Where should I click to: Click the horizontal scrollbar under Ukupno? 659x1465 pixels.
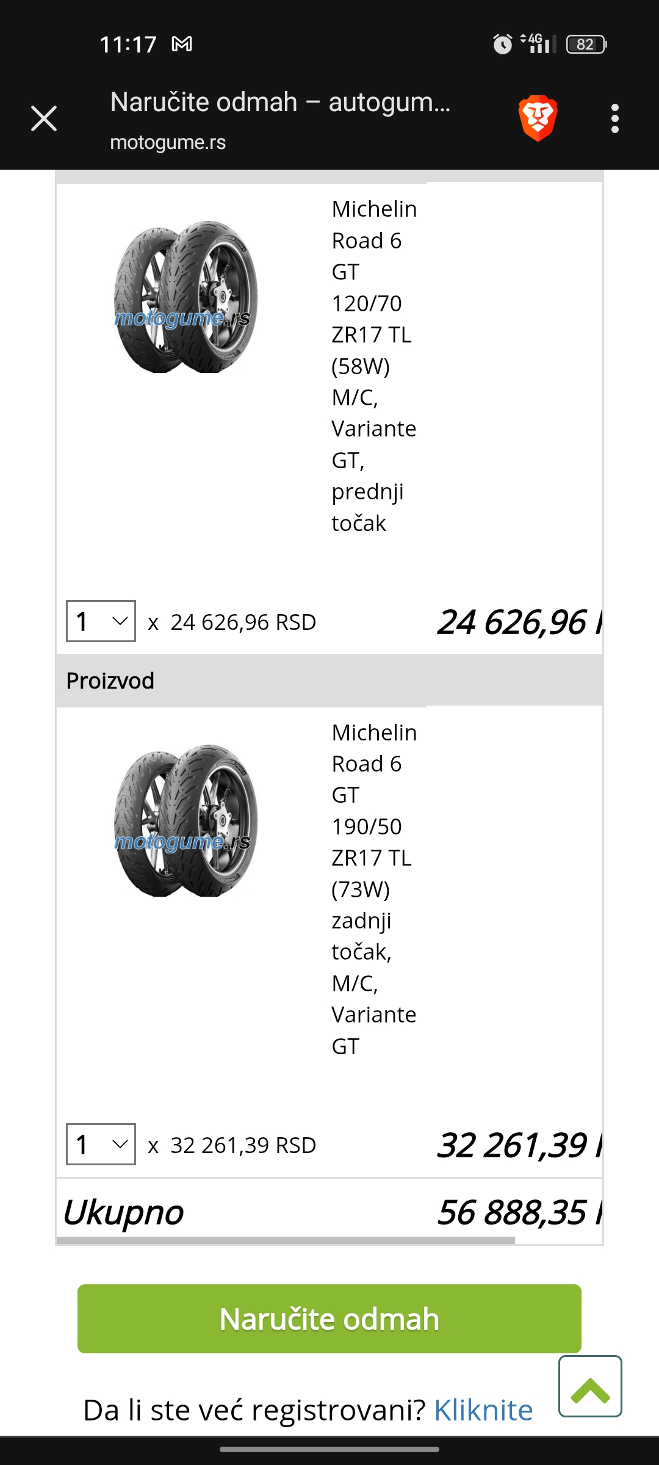coord(286,1240)
